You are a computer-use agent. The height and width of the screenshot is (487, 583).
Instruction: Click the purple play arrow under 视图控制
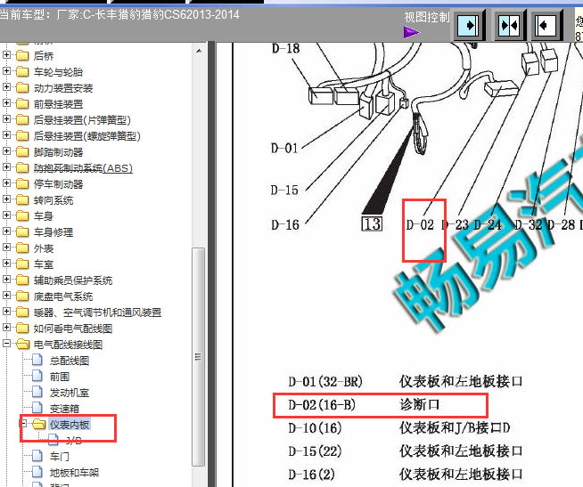pos(412,32)
